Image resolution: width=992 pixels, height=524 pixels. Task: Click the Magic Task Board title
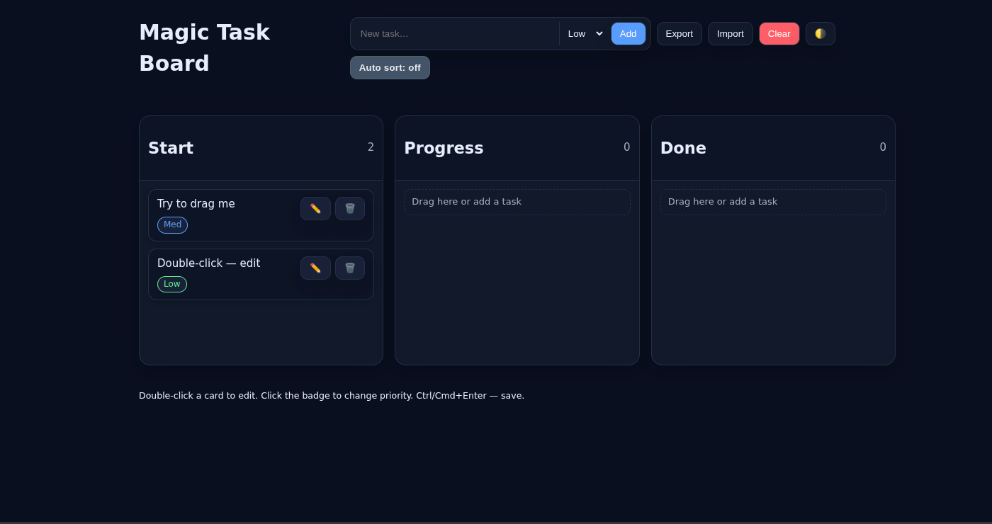point(204,48)
